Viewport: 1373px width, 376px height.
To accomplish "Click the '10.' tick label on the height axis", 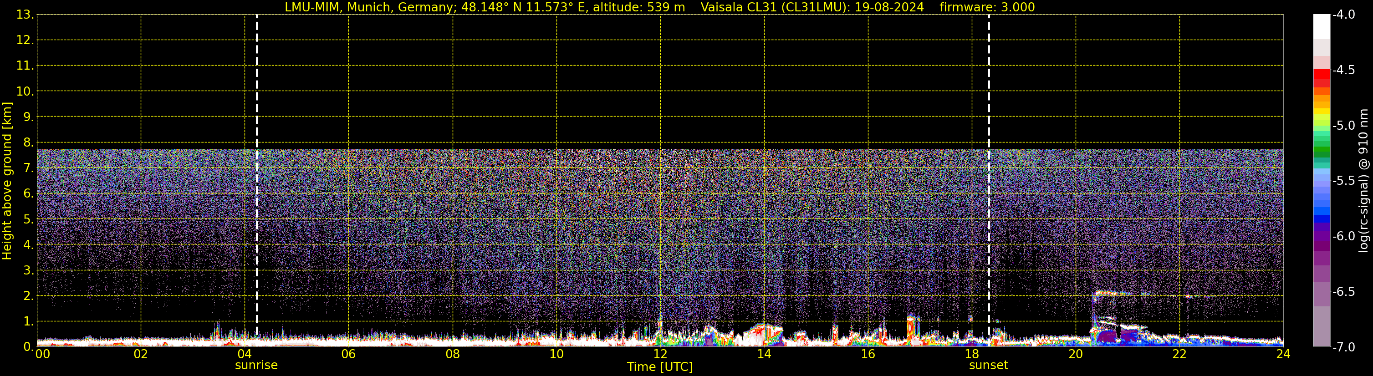I will (x=25, y=91).
